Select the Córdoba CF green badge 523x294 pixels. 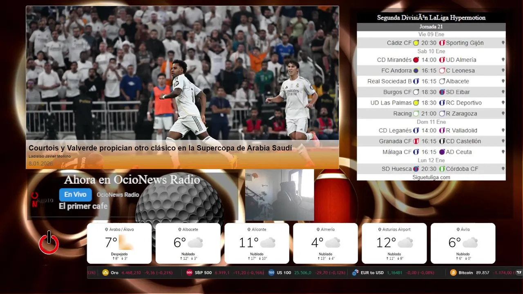[x=442, y=169]
